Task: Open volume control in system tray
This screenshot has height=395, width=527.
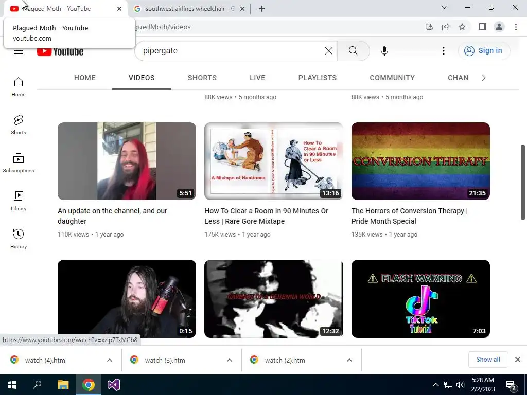Action: click(460, 385)
